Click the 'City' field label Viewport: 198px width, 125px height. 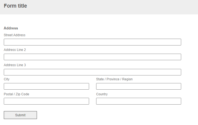click(x=7, y=79)
